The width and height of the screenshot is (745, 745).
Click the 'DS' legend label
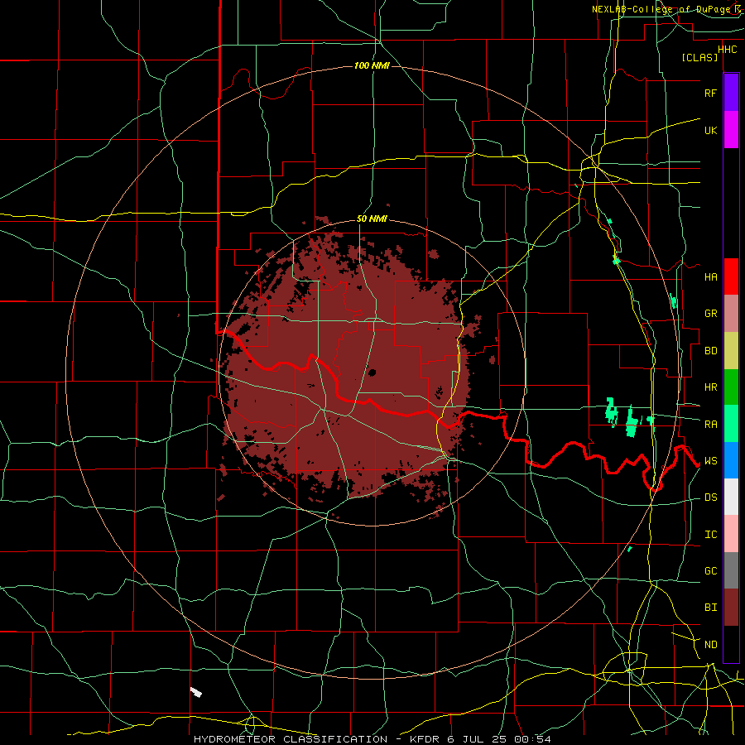[711, 497]
